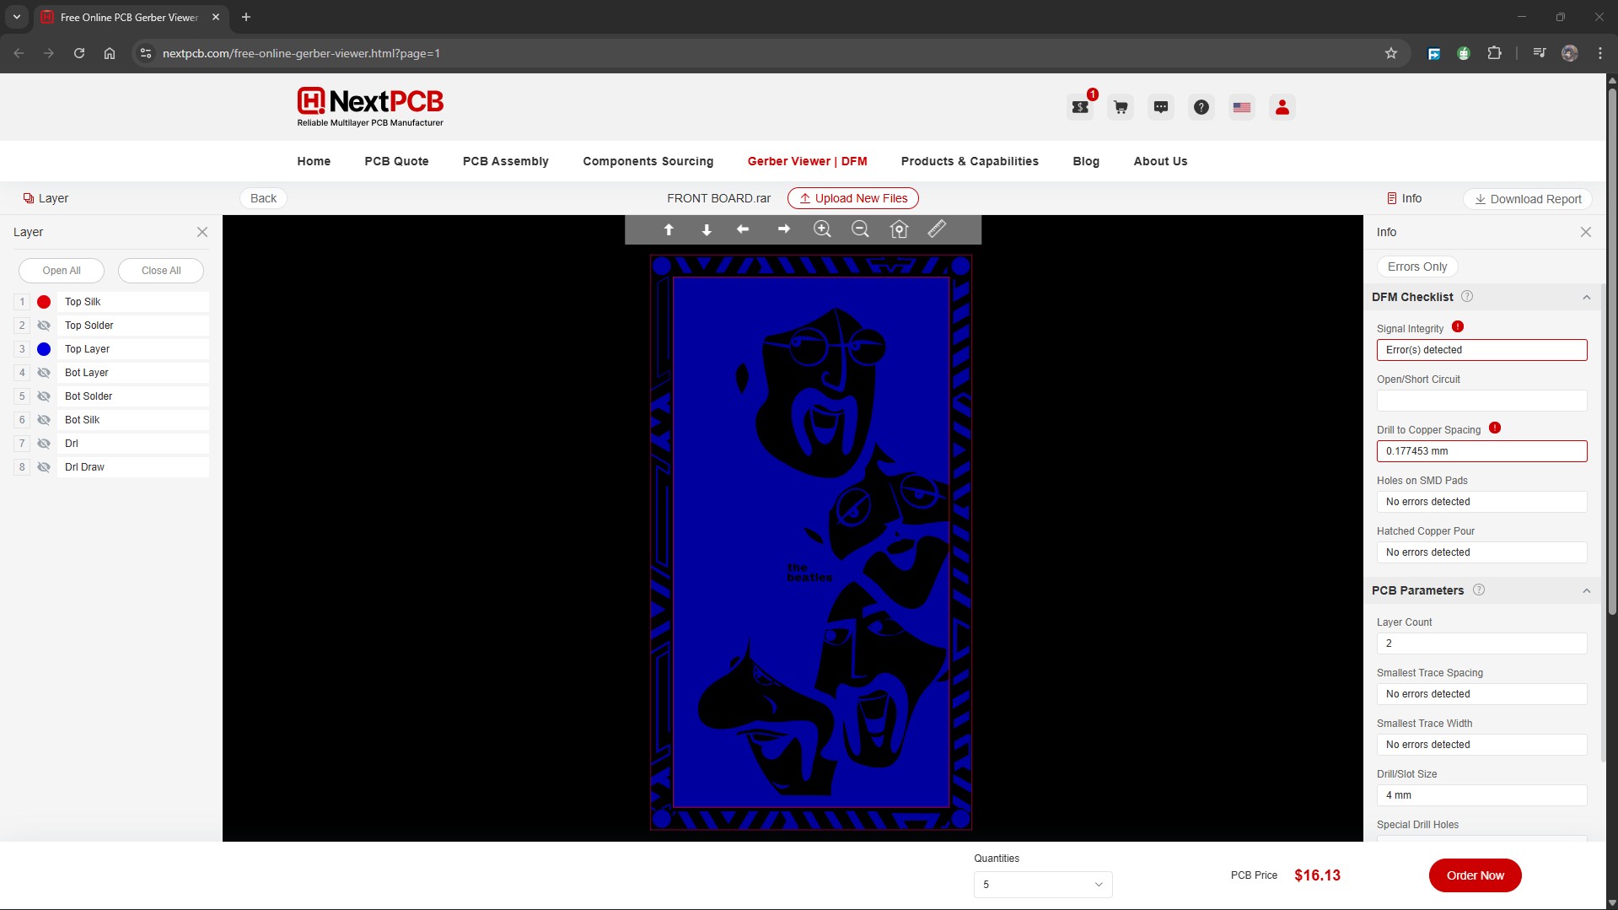Click Upload New Files
The height and width of the screenshot is (910, 1618).
point(852,198)
